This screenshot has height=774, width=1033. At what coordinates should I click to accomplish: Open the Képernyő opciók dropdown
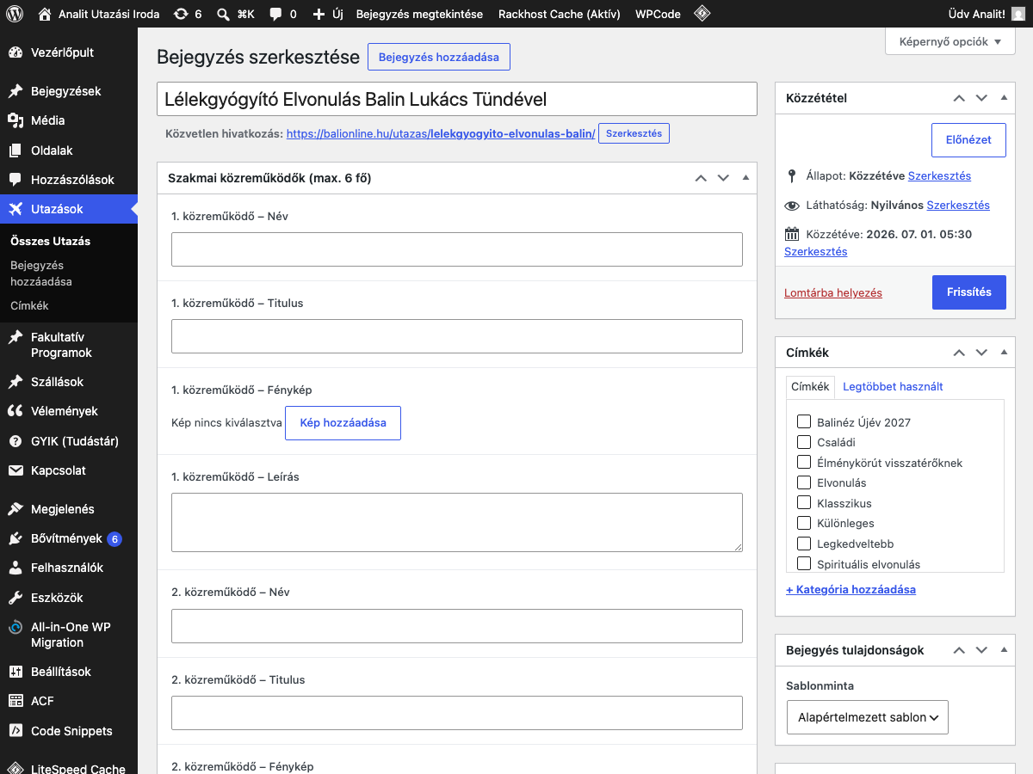pos(950,41)
